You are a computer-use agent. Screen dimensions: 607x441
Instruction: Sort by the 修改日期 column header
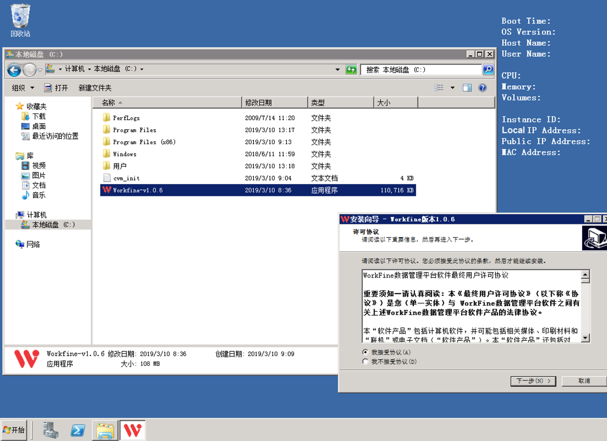tap(275, 102)
